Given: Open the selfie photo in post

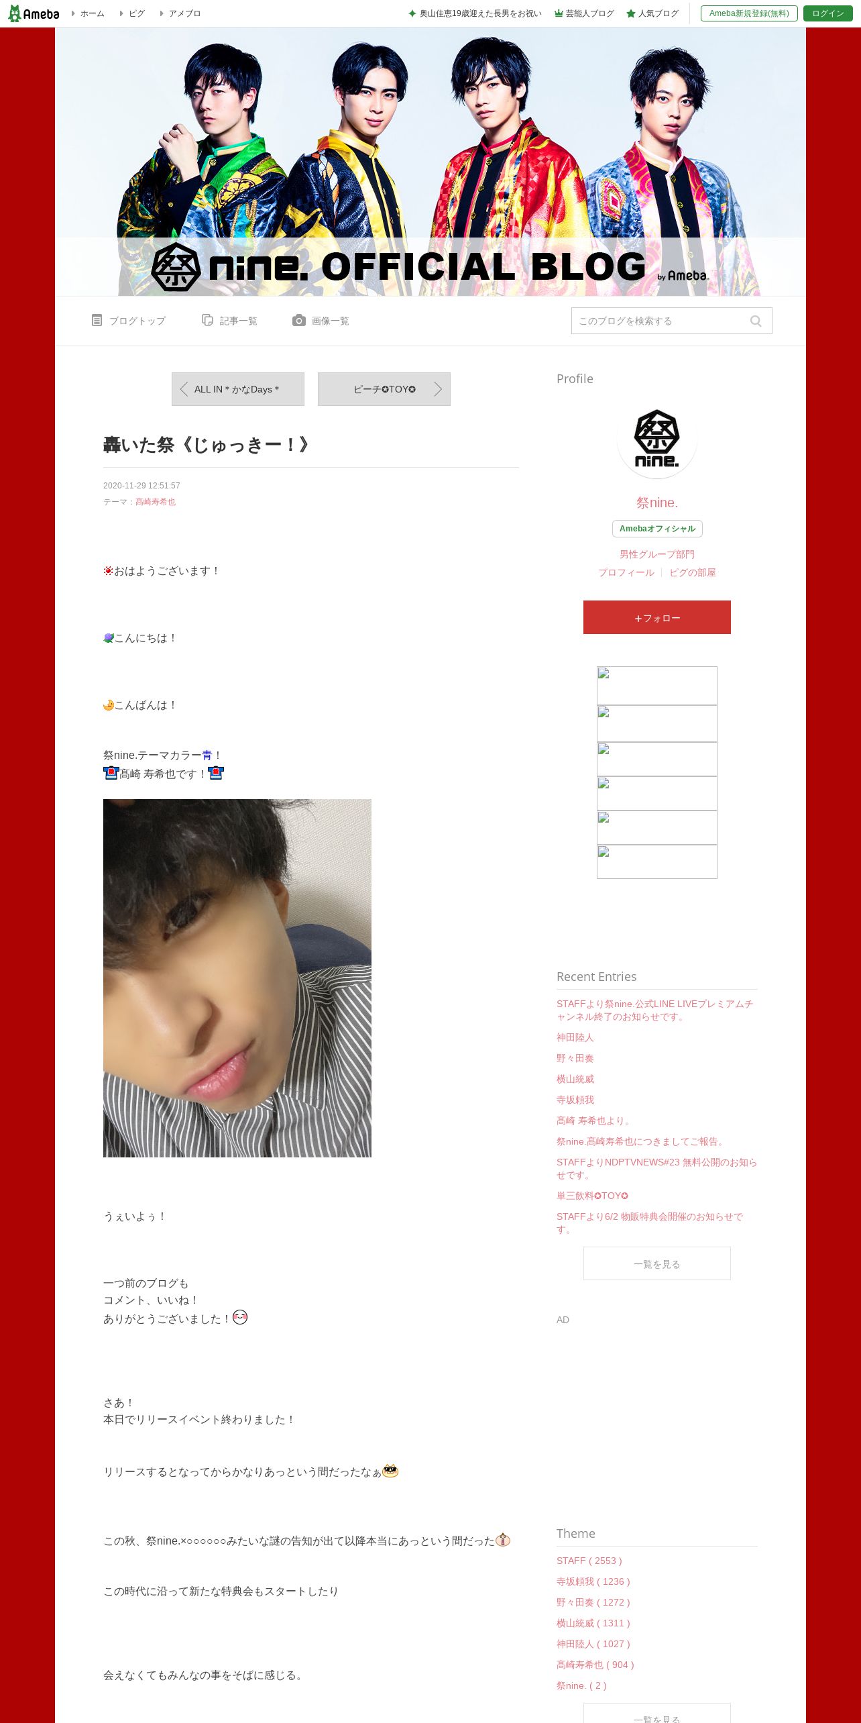Looking at the screenshot, I should point(237,978).
